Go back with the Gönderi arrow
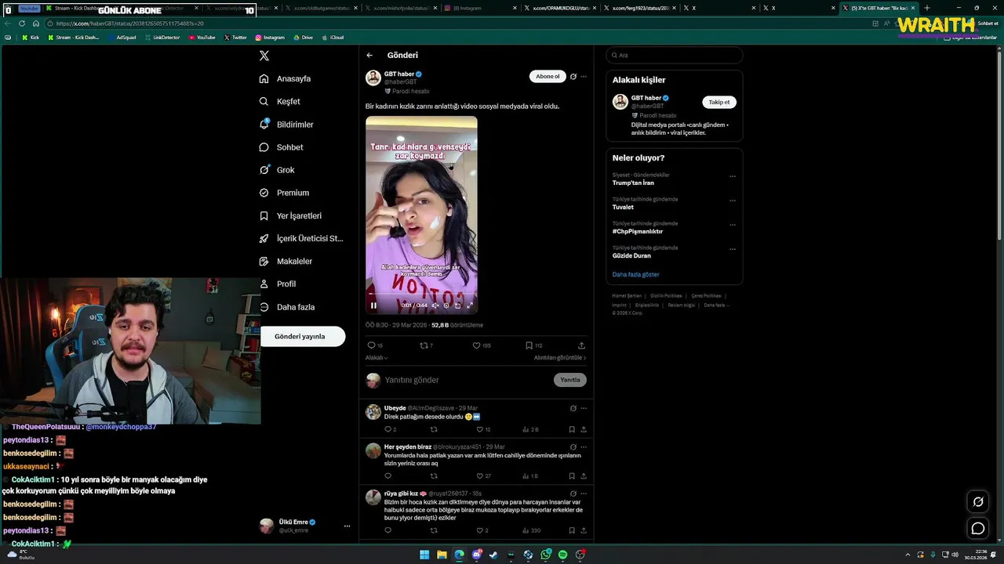This screenshot has height=564, width=1004. pos(369,56)
